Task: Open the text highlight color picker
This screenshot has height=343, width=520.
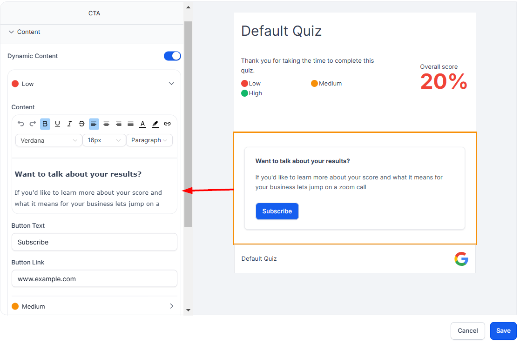Action: point(155,124)
